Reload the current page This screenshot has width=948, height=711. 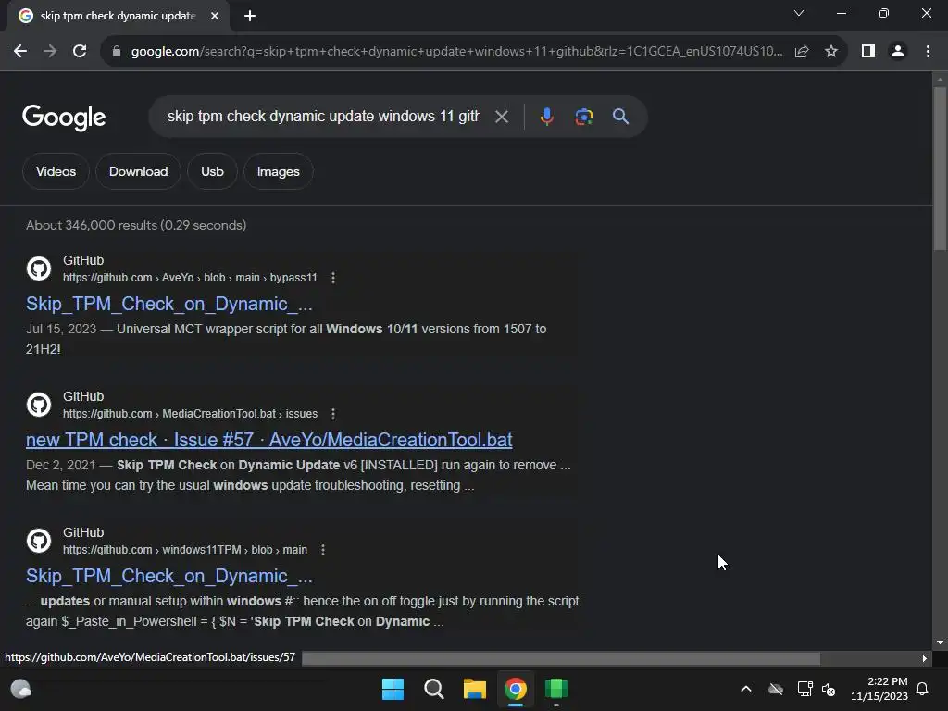click(x=80, y=52)
